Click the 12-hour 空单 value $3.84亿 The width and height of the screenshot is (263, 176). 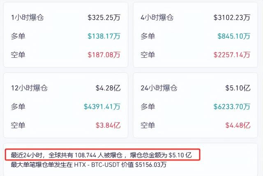(x=108, y=125)
